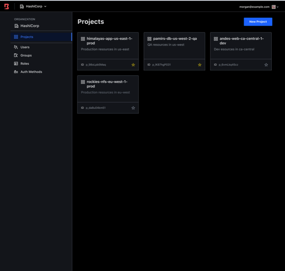Star the rockies-nfs-eu-west-1-prod project

pos(133,108)
